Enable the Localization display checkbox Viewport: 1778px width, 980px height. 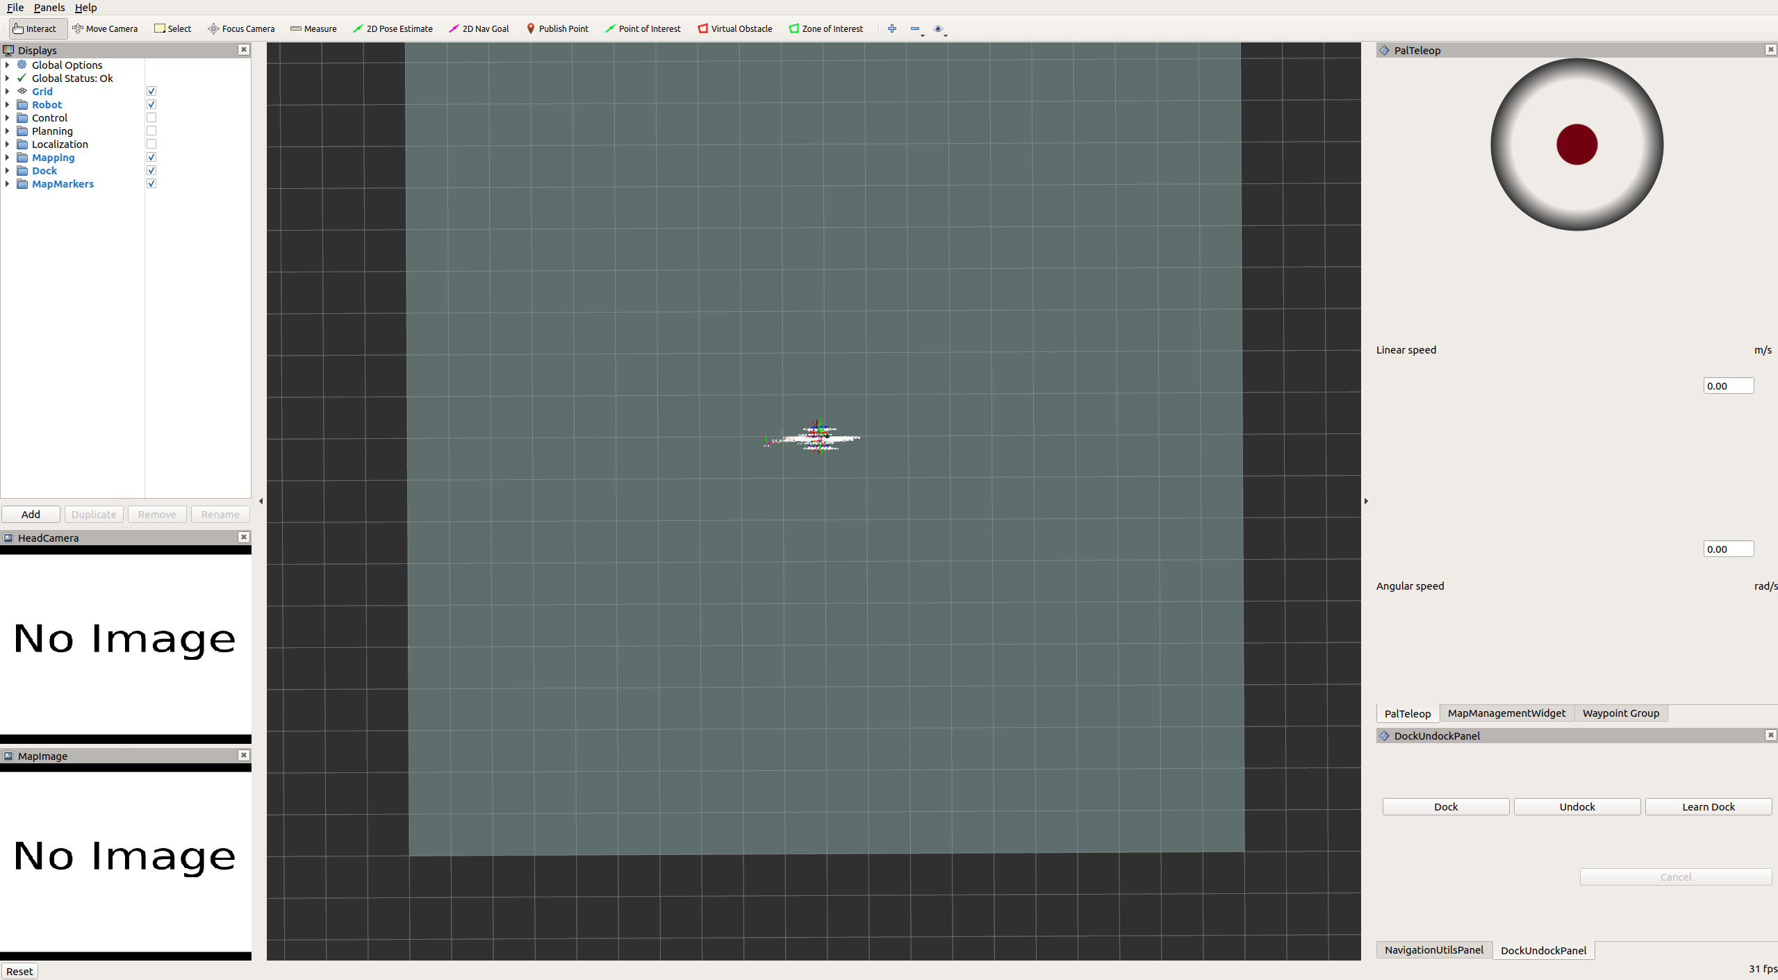point(151,144)
